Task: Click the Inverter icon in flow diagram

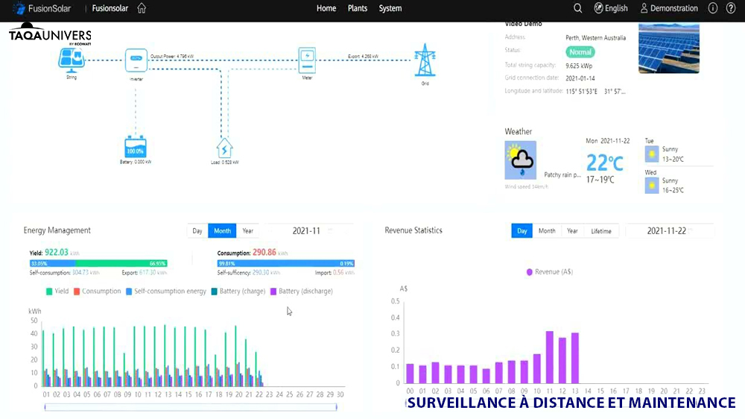Action: click(136, 60)
